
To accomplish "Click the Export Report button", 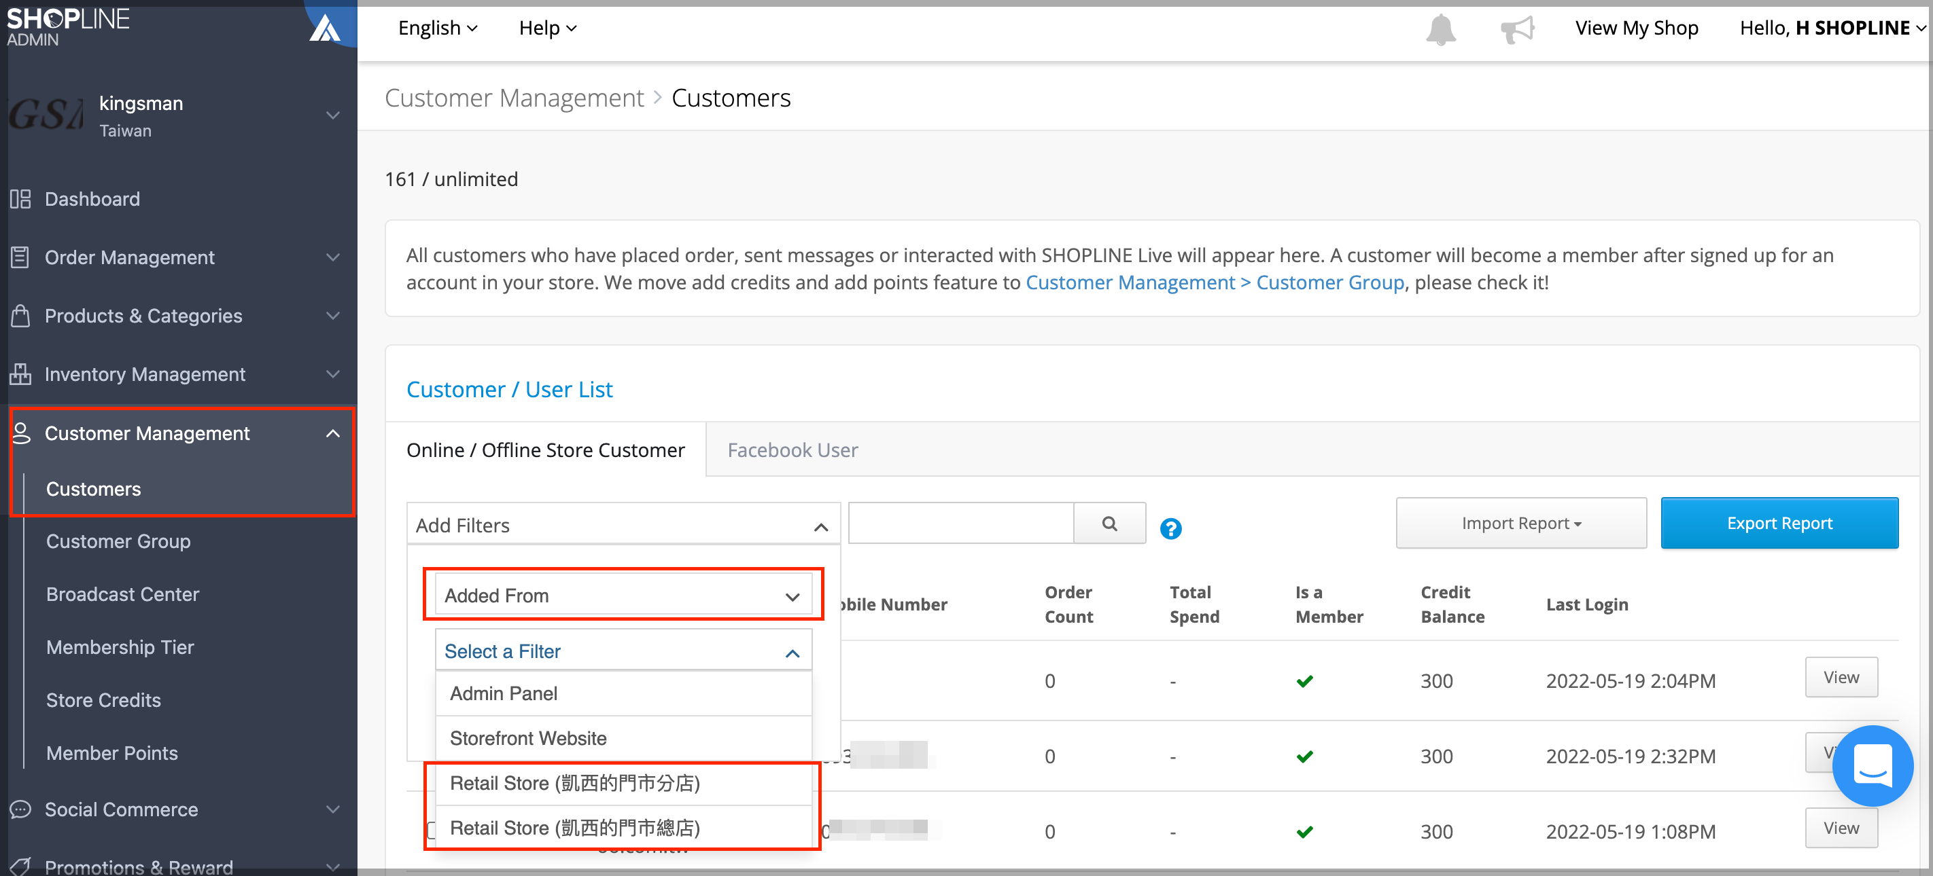I will pyautogui.click(x=1779, y=523).
